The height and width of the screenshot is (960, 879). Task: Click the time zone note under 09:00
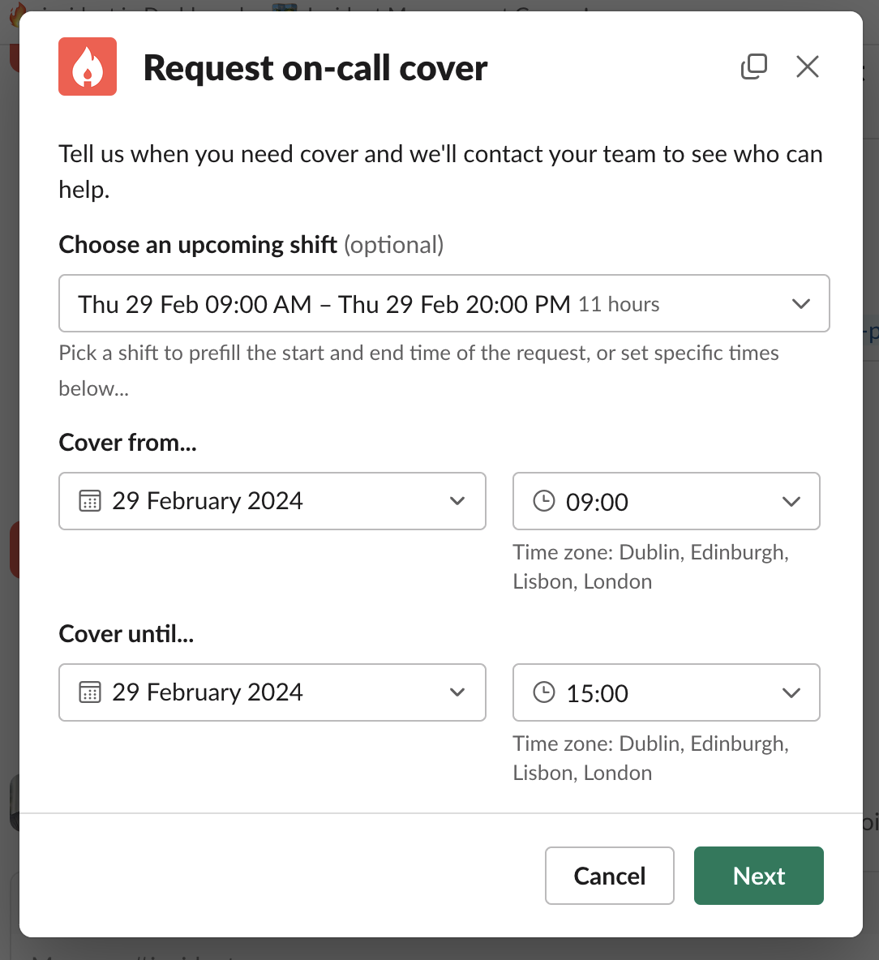[x=650, y=567]
